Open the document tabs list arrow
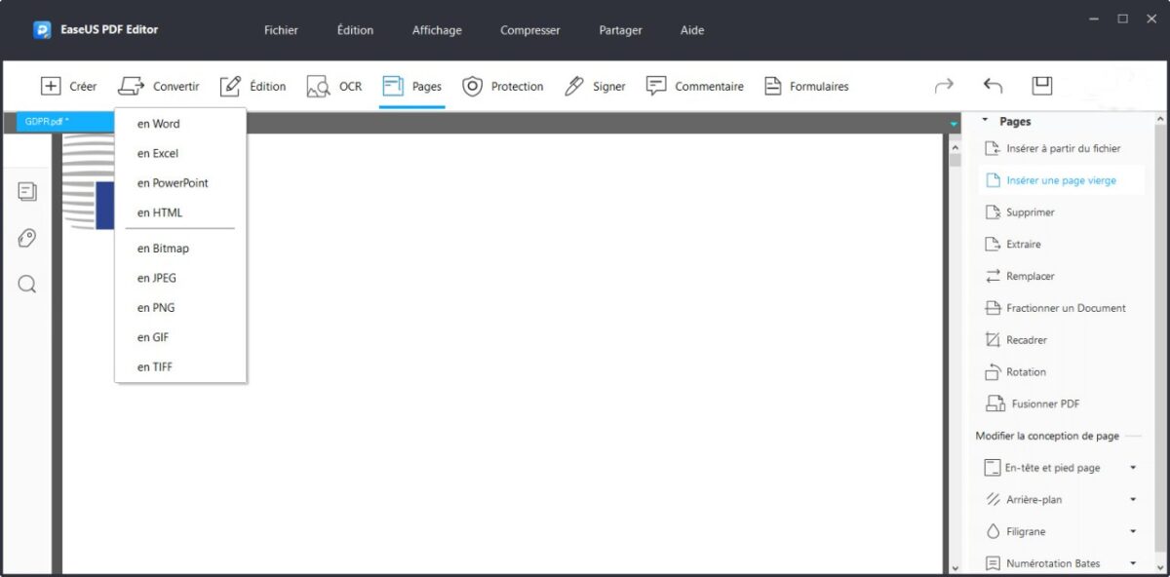 tap(954, 124)
